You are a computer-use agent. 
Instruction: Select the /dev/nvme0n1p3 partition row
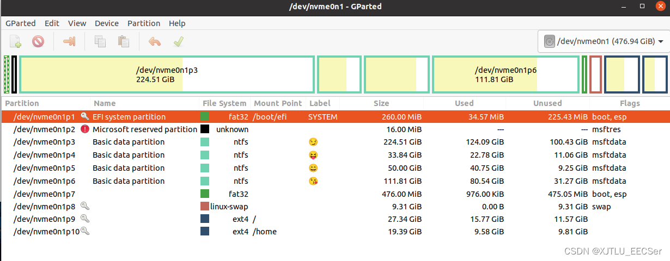coord(335,142)
